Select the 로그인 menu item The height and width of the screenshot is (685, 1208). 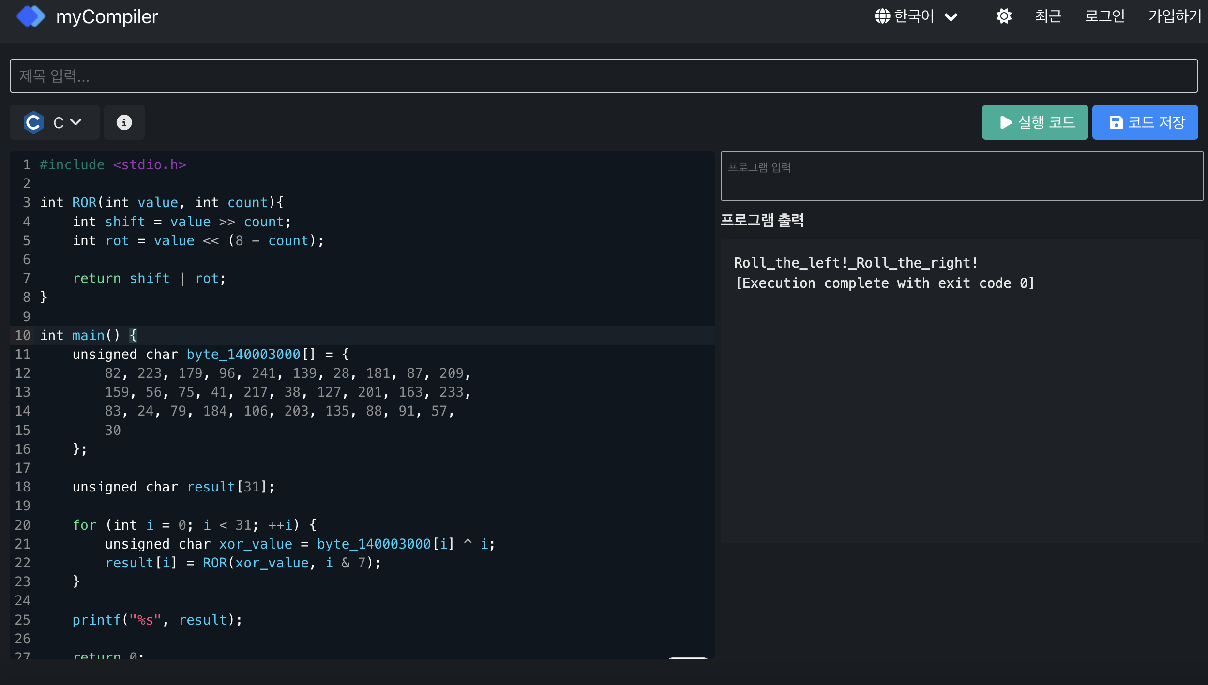[1105, 16]
